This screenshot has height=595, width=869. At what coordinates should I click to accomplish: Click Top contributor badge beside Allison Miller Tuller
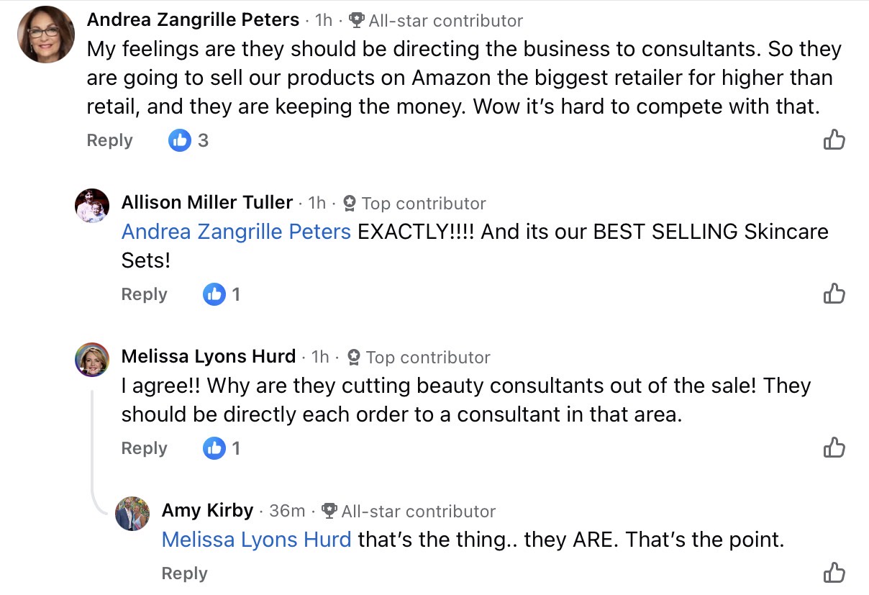tap(350, 204)
